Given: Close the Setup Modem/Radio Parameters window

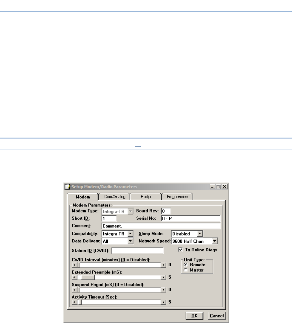Looking at the screenshot, I should tap(225, 187).
